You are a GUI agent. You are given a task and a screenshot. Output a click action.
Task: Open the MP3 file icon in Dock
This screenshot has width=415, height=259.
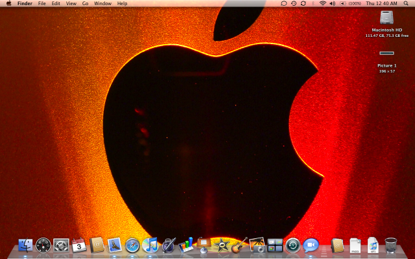(373, 245)
